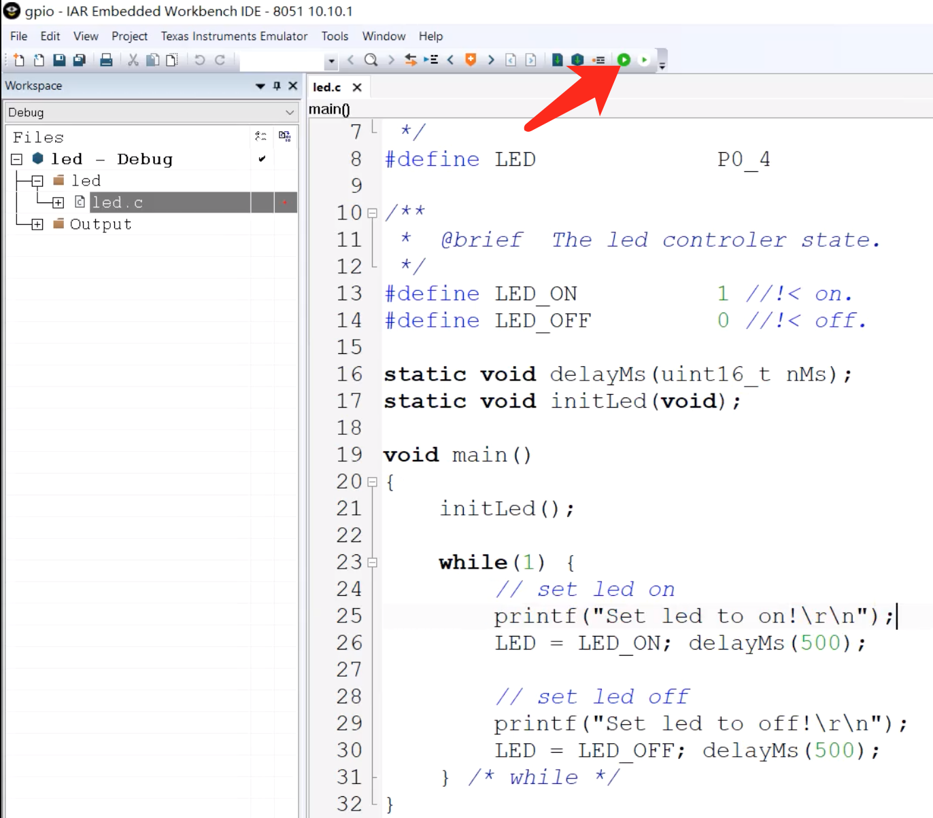Viewport: 933px width, 818px height.
Task: Collapse main body fold at line 20
Action: click(372, 482)
